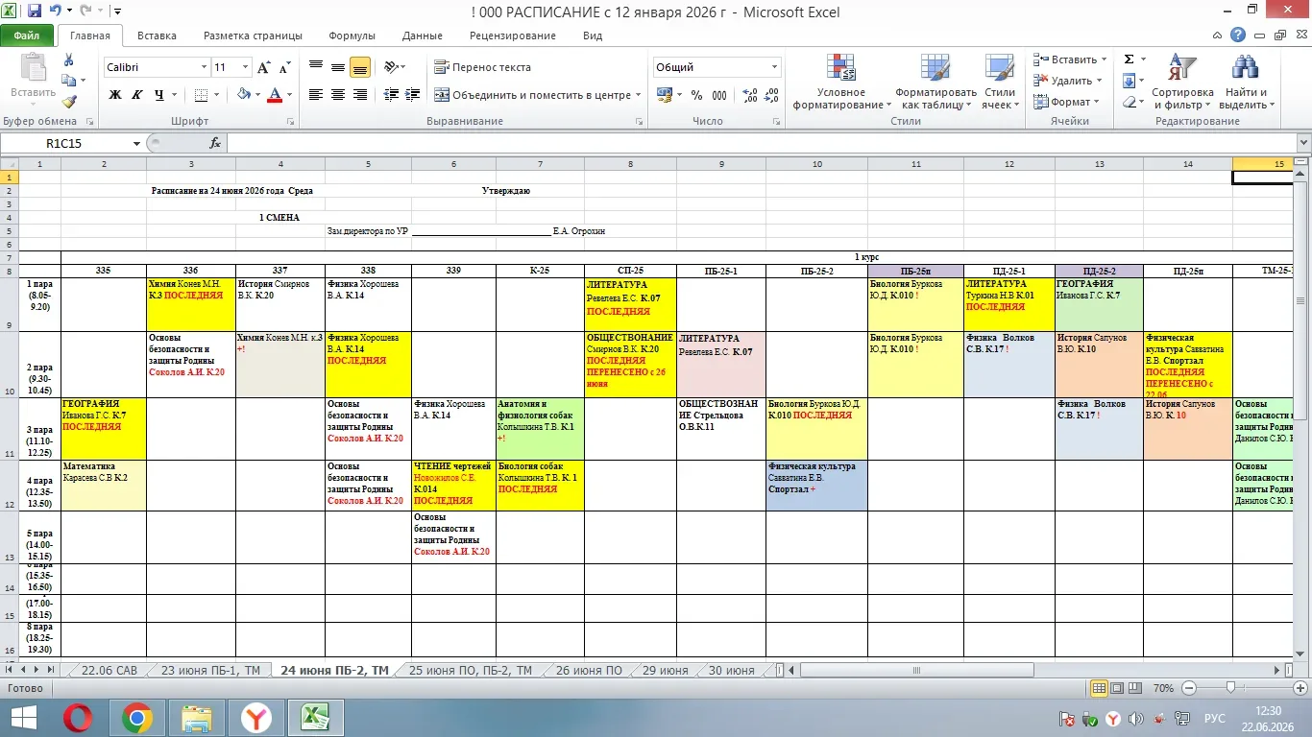Select center horizontal alignment icon
The height and width of the screenshot is (737, 1312).
(x=338, y=95)
